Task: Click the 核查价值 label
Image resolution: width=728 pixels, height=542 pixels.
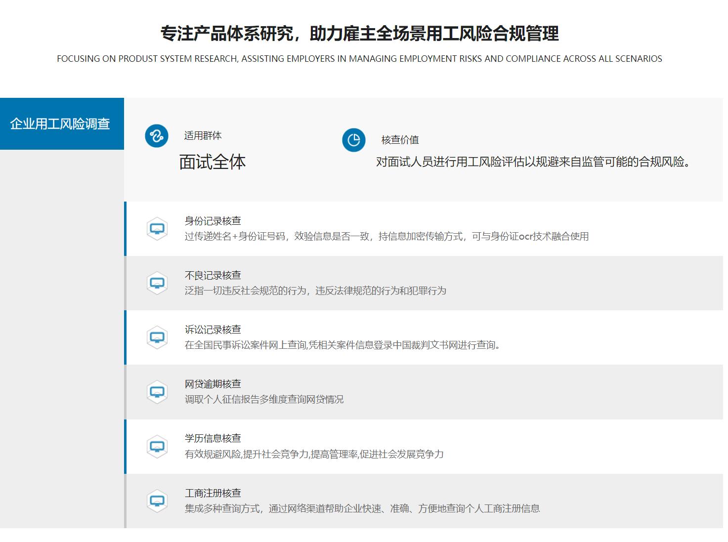Action: tap(400, 140)
